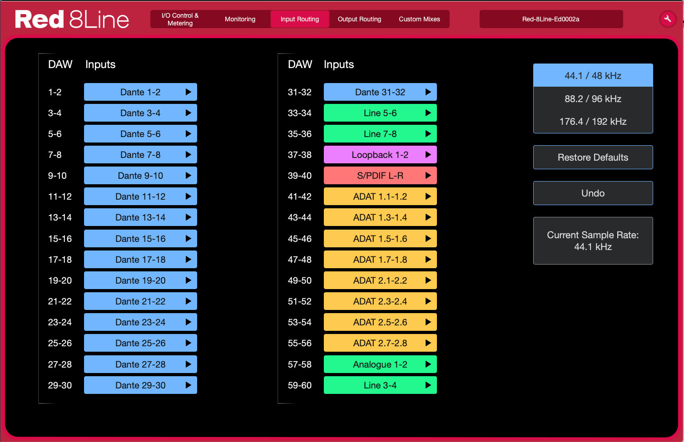
Task: Select the Input Routing tab
Action: coord(300,19)
